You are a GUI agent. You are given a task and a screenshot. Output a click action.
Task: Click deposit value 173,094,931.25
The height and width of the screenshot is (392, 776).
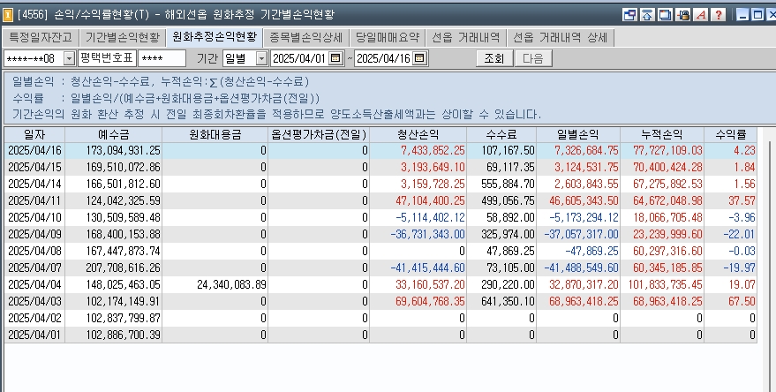coord(124,150)
